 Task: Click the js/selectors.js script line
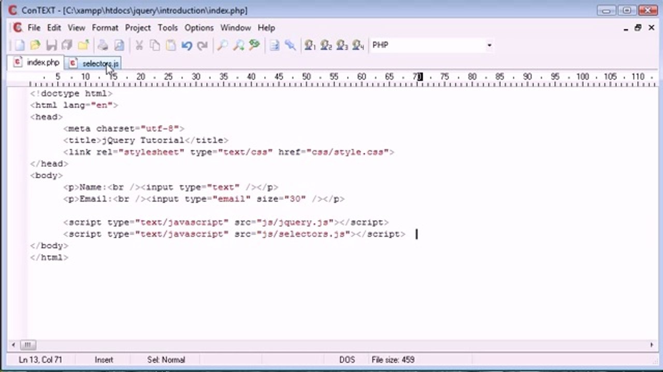tap(234, 234)
